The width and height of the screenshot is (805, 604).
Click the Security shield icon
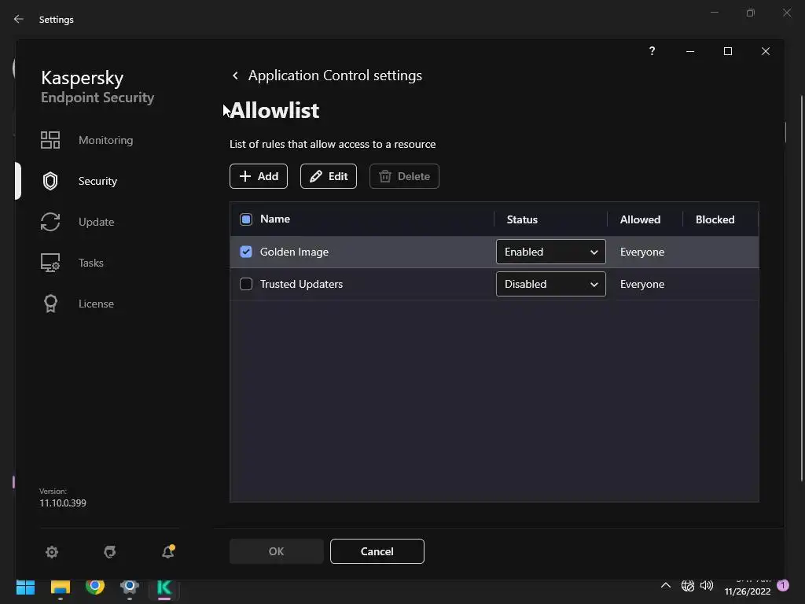click(x=50, y=181)
